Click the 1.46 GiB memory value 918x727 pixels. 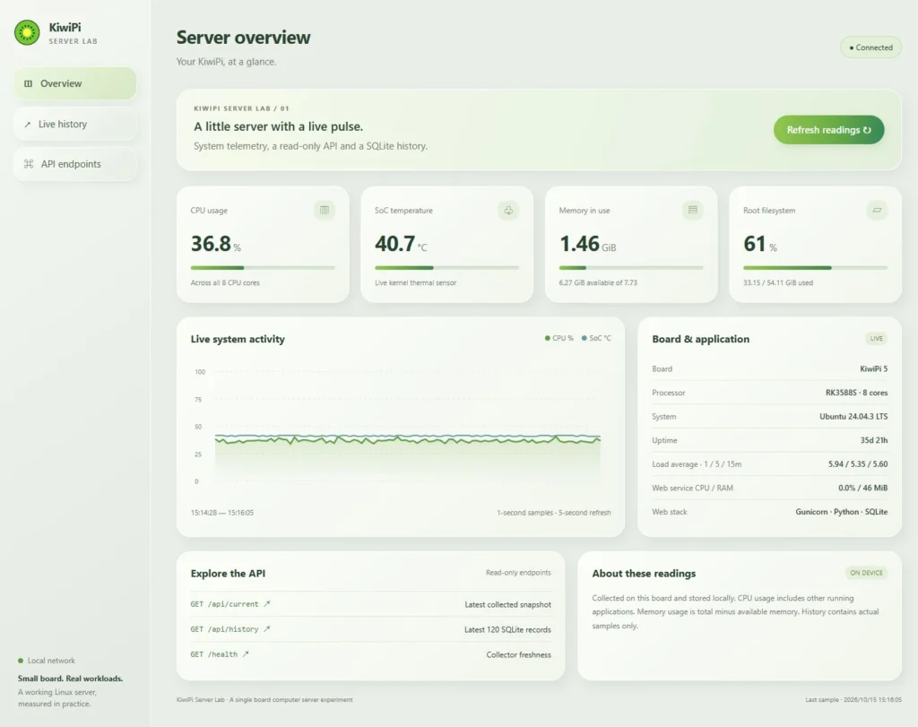(587, 244)
